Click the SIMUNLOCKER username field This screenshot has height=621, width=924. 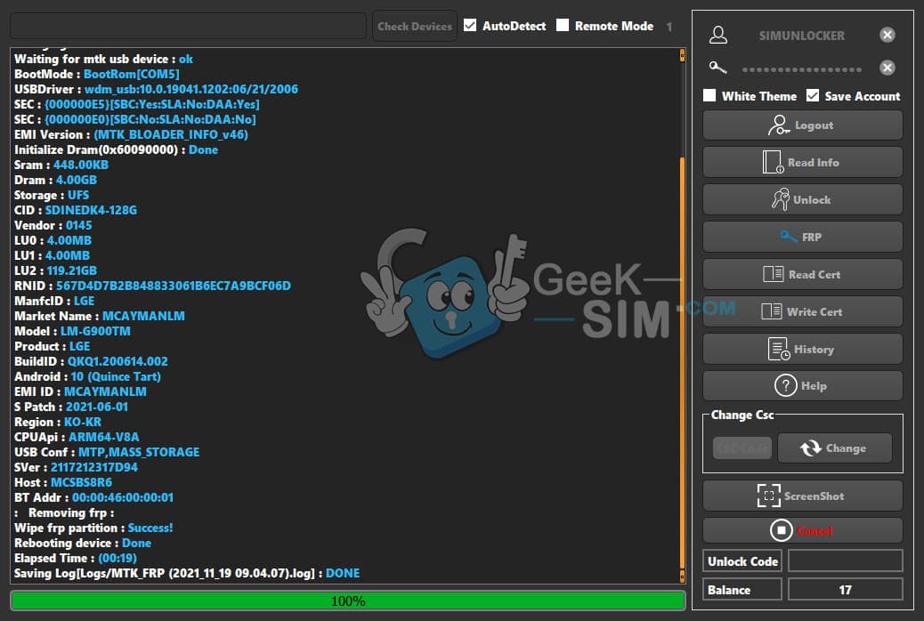801,36
